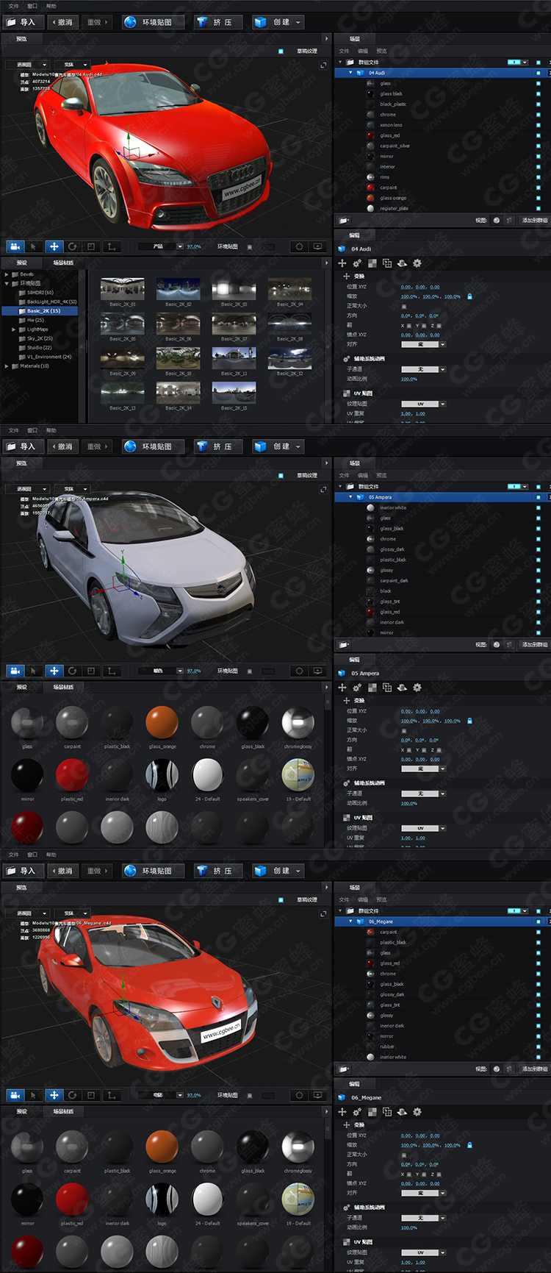Click the sphere view icon in the Ampera scene panel

[497, 644]
